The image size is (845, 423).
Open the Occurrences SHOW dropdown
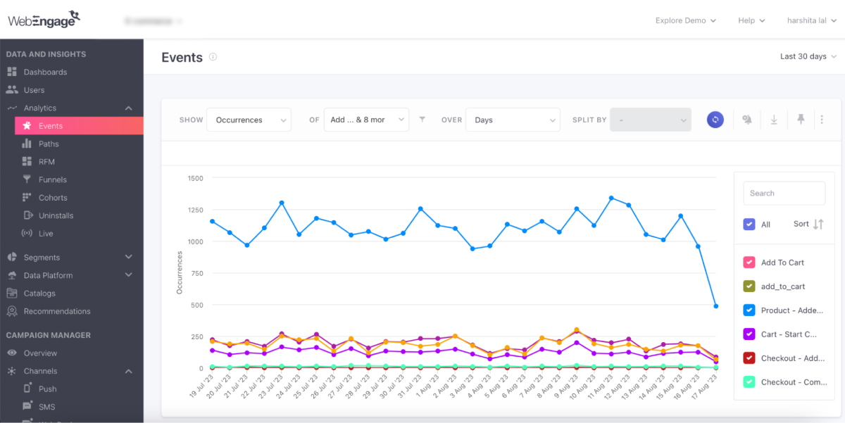point(248,120)
